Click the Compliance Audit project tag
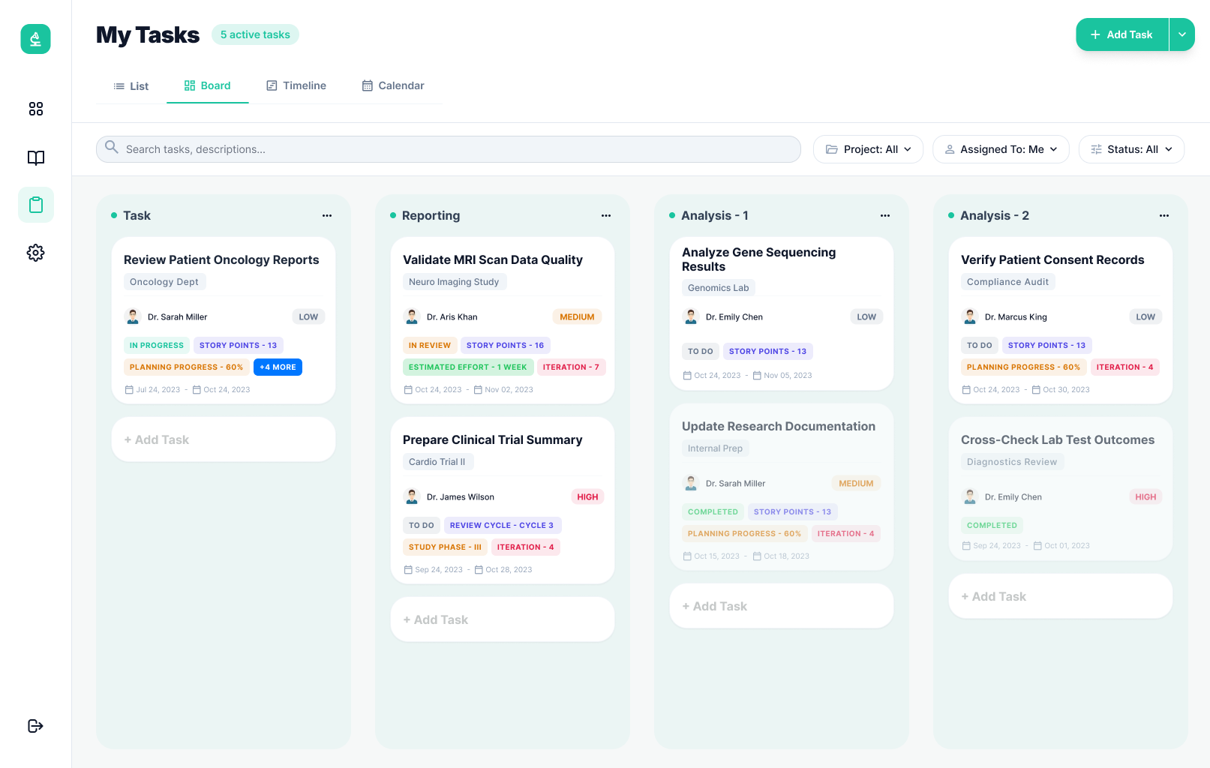The image size is (1210, 768). (1008, 282)
